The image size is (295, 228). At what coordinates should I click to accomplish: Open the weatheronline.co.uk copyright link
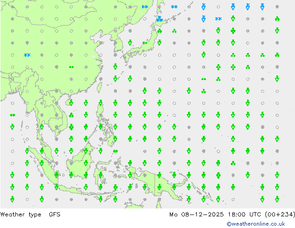tap(256, 224)
